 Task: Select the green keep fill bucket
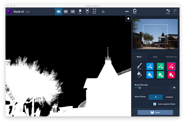160,75
